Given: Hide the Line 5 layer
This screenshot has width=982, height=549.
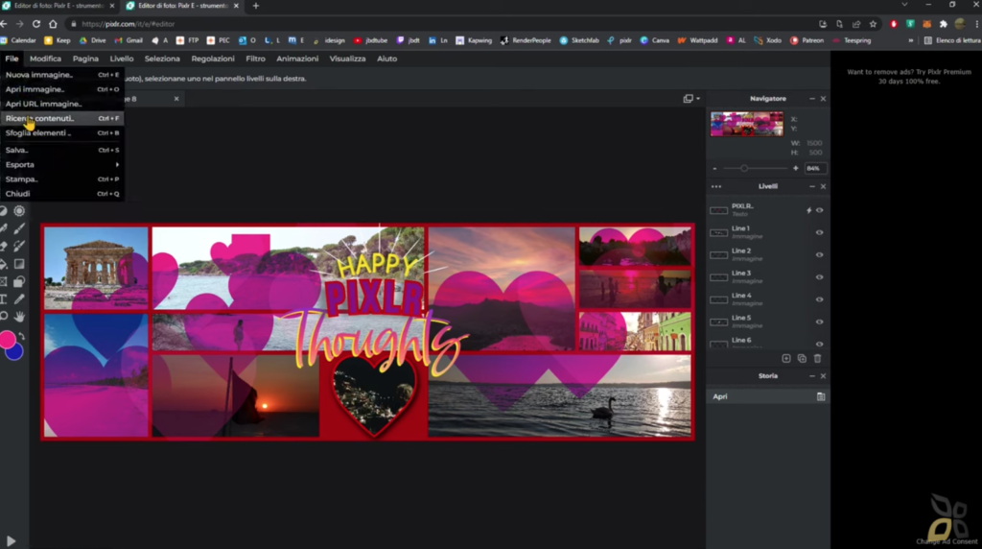Looking at the screenshot, I should [819, 322].
